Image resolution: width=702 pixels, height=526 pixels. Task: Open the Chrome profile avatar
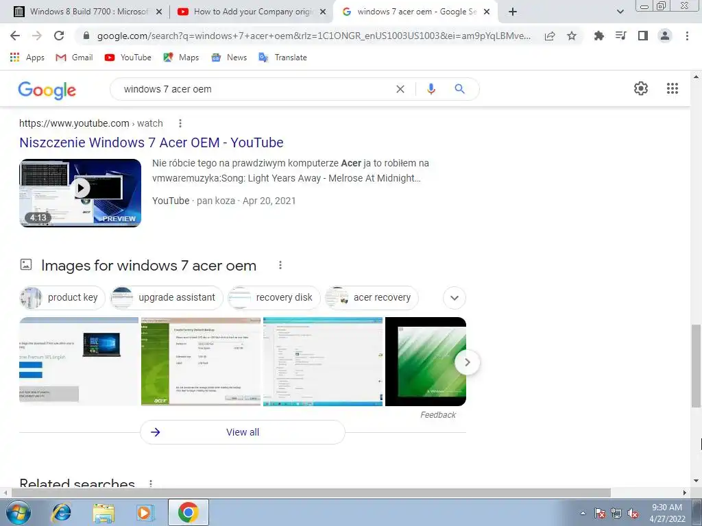[665, 36]
